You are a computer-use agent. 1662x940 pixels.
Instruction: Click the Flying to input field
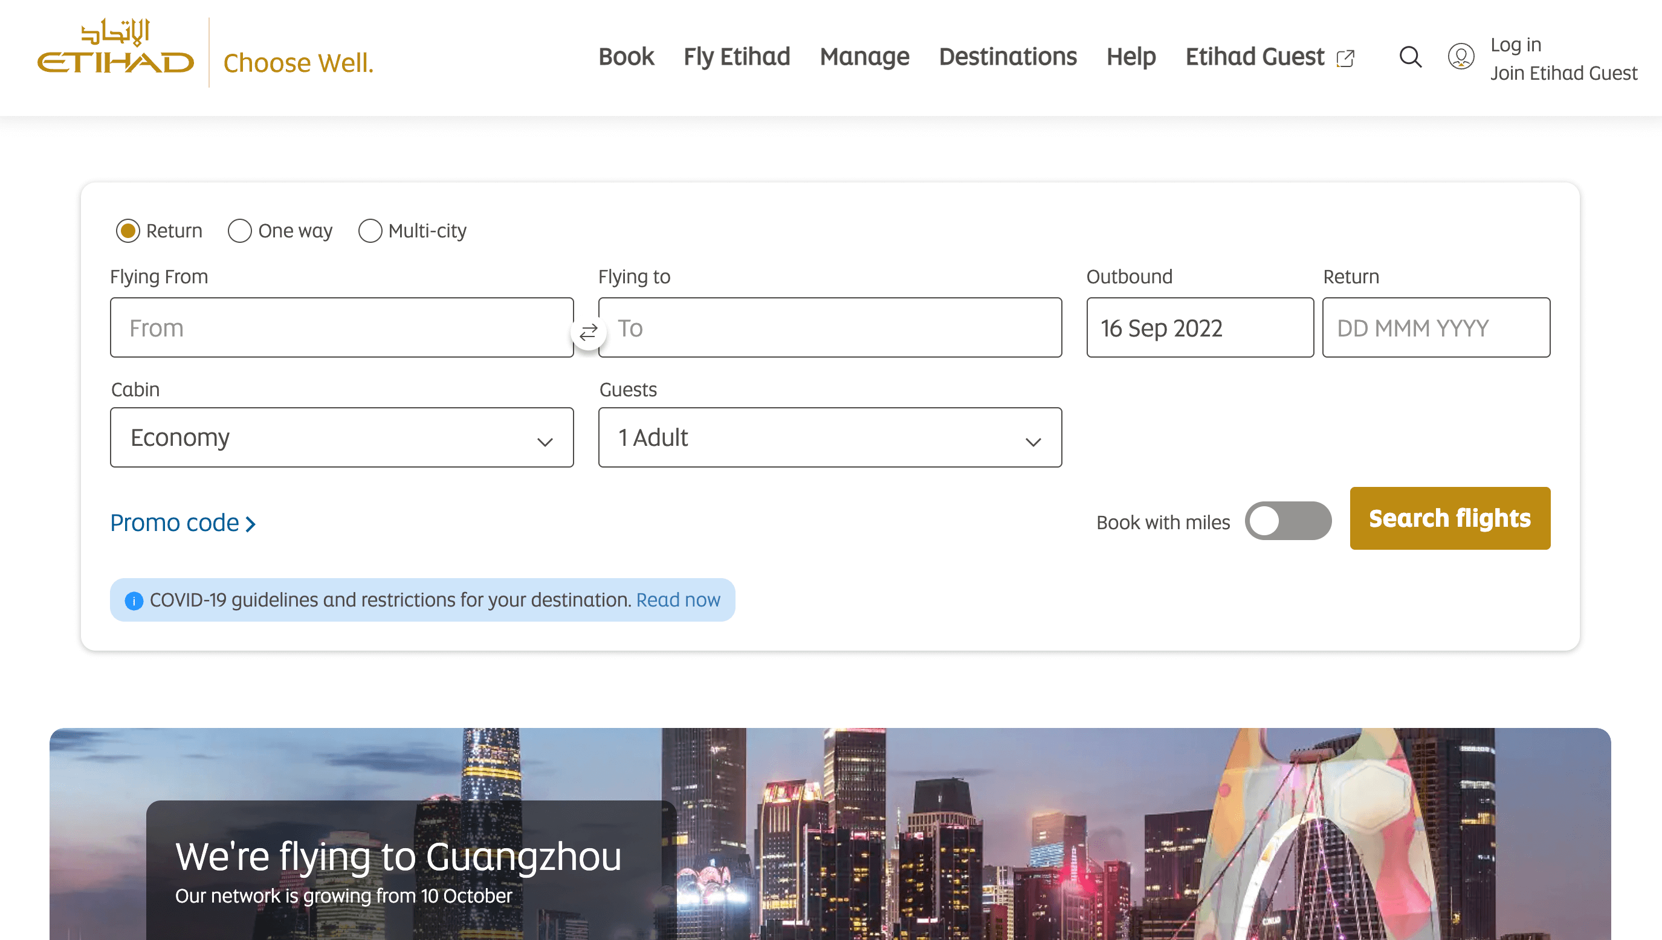830,327
